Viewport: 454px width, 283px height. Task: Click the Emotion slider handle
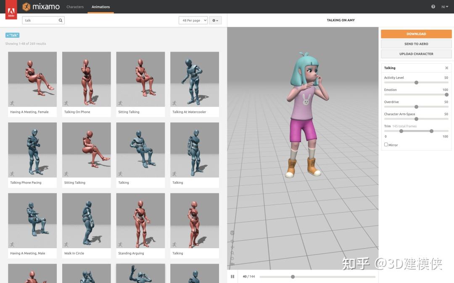[446, 95]
